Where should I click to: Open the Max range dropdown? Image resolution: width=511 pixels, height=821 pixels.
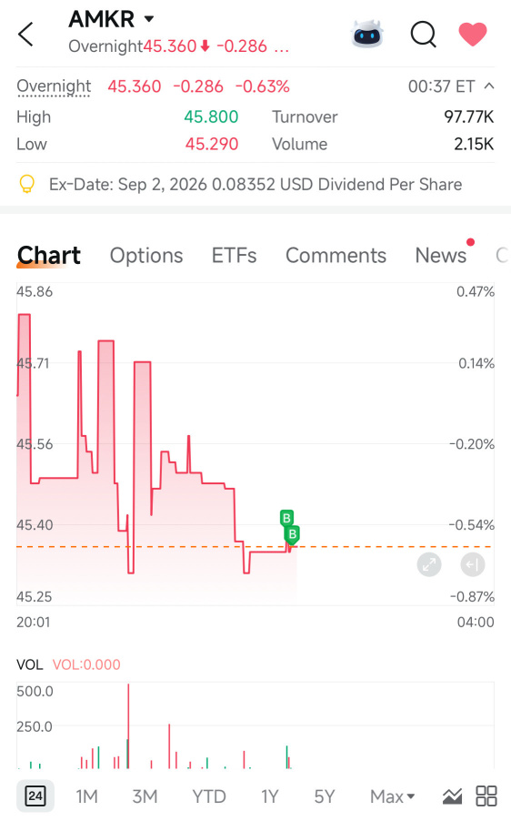(392, 796)
